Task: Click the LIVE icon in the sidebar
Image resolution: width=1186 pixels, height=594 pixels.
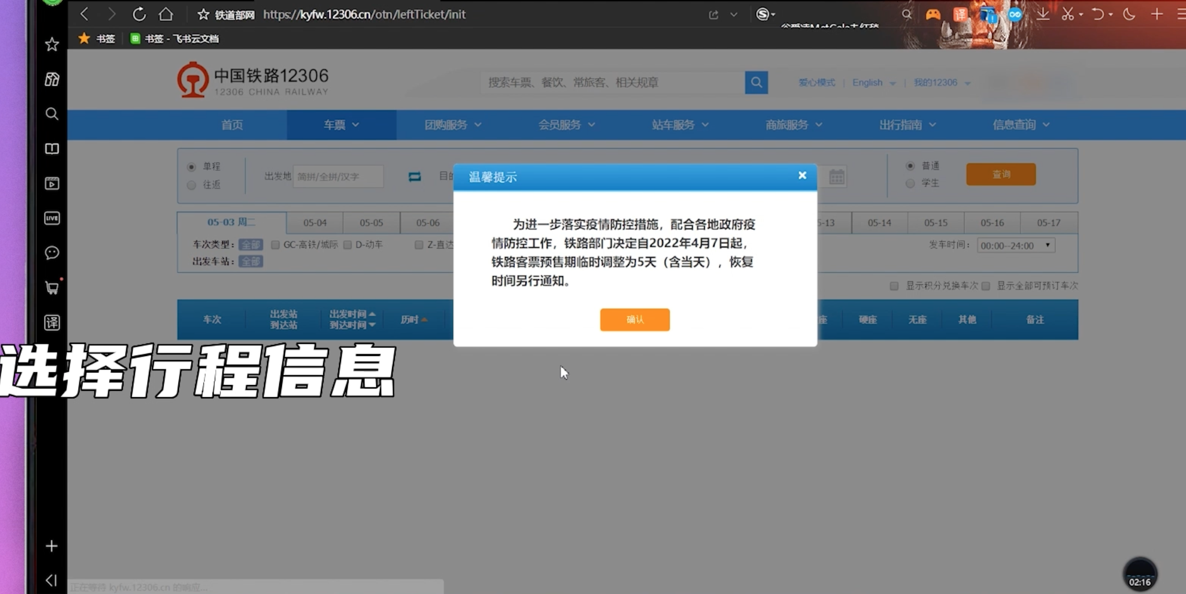Action: point(52,218)
